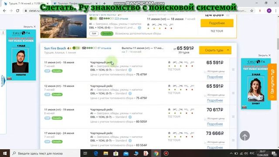
Task: View История цены for 73 666 tour
Action: pos(216,142)
